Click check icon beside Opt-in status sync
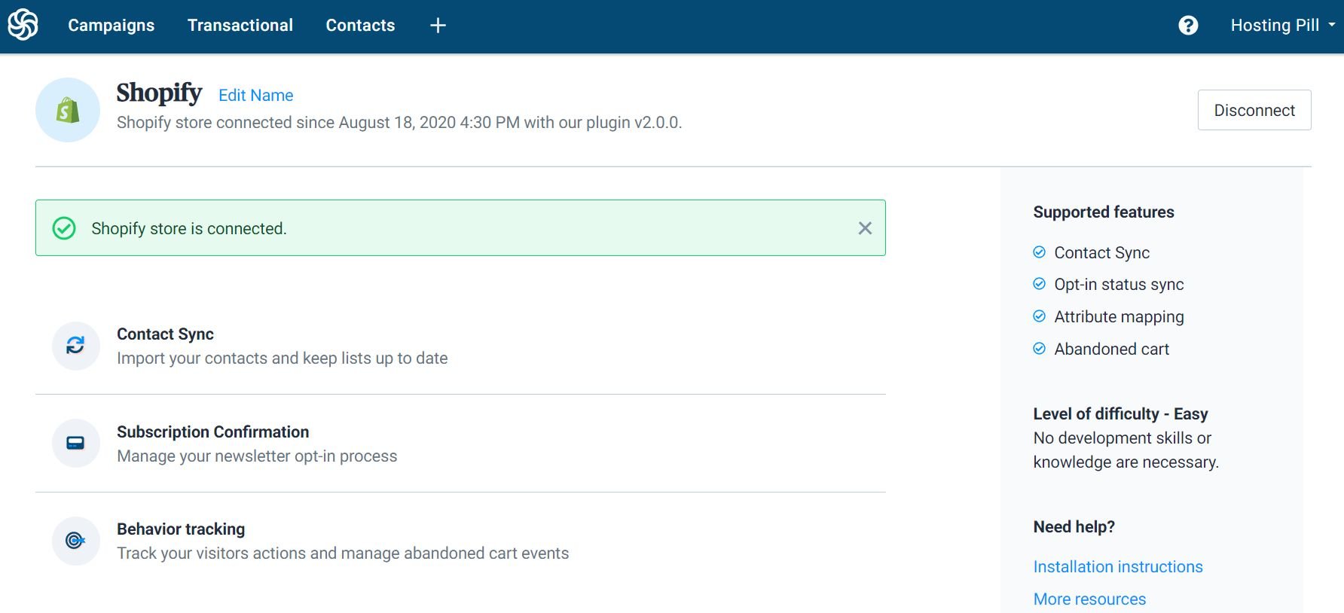The image size is (1344, 613). click(1039, 284)
